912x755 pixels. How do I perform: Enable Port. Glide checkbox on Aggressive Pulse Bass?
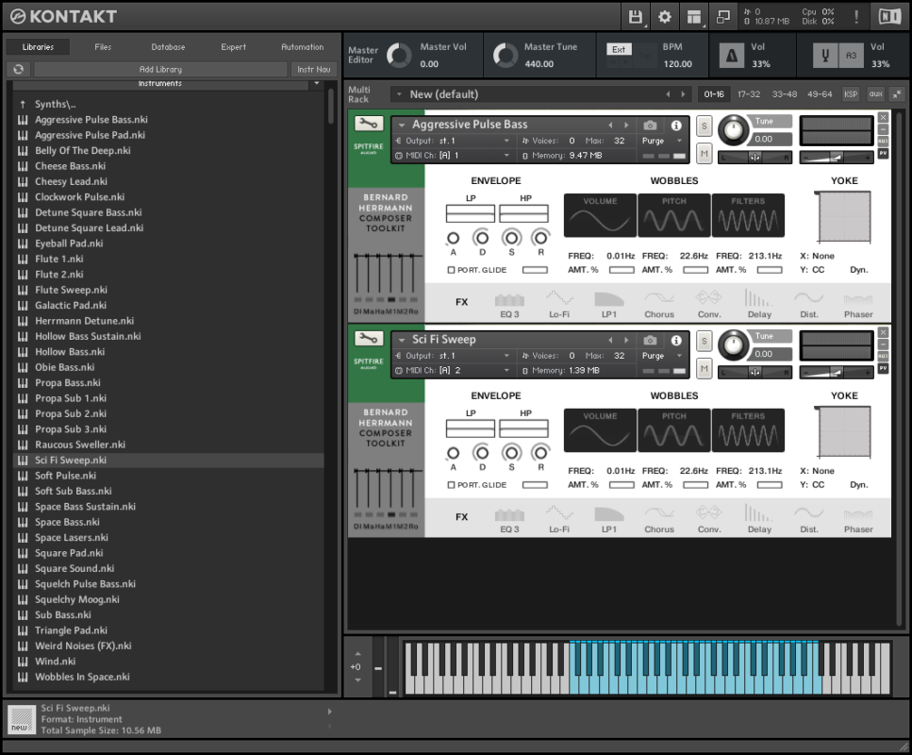[451, 270]
